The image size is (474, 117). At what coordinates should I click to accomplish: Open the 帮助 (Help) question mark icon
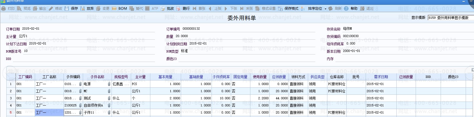coord(346,9)
